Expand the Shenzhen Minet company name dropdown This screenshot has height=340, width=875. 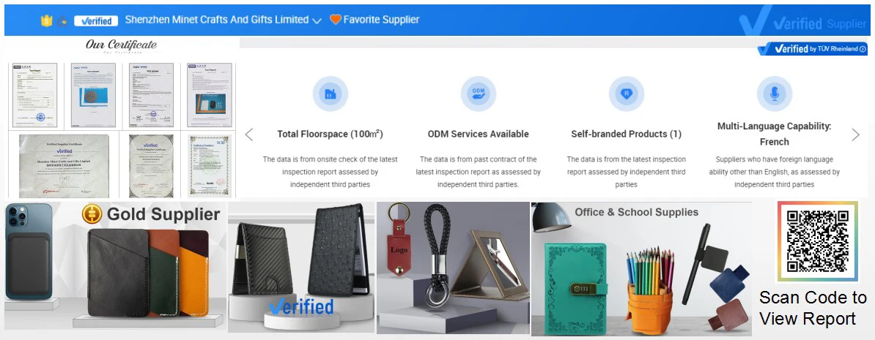(317, 20)
